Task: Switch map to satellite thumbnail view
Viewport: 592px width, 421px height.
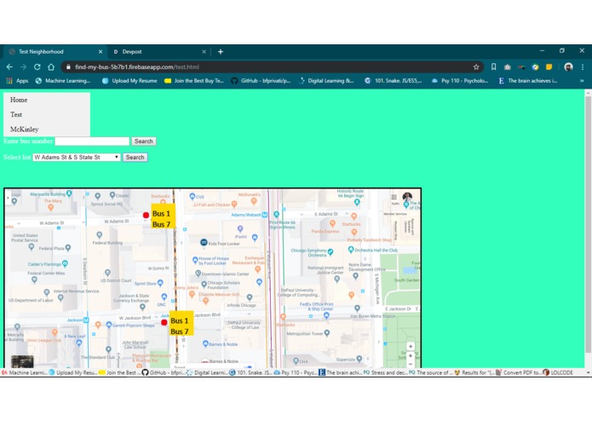Action: coord(22,361)
